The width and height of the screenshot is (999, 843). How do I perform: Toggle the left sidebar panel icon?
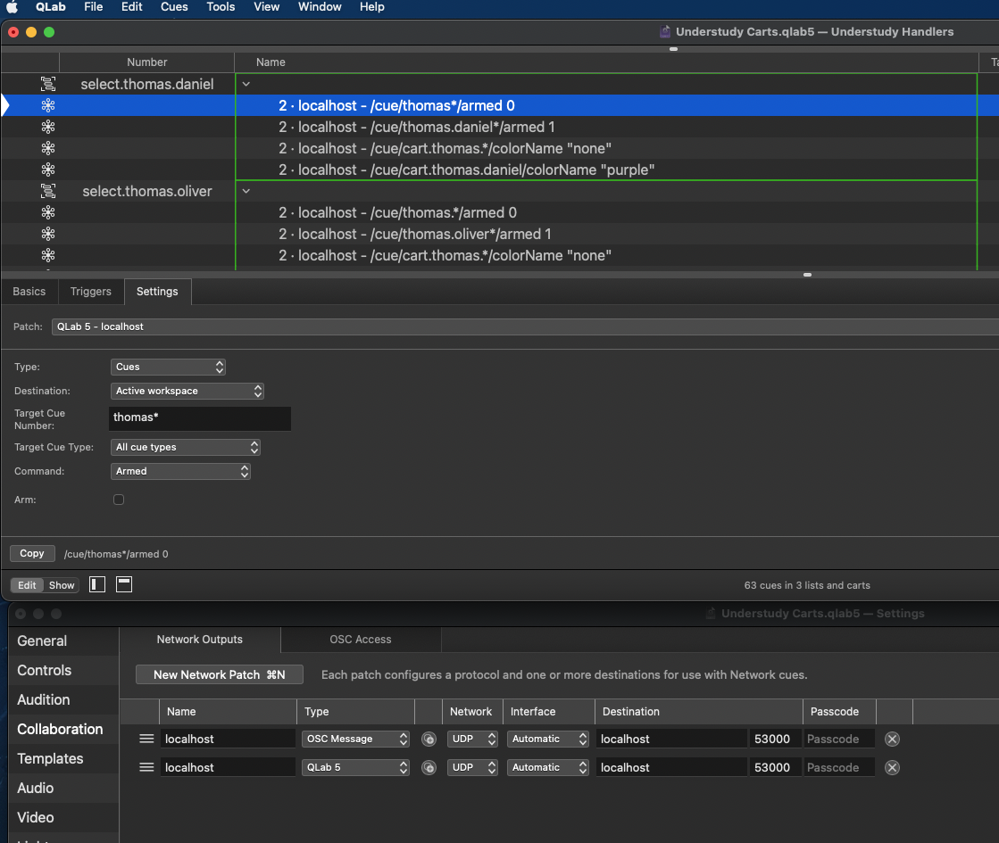pyautogui.click(x=97, y=584)
